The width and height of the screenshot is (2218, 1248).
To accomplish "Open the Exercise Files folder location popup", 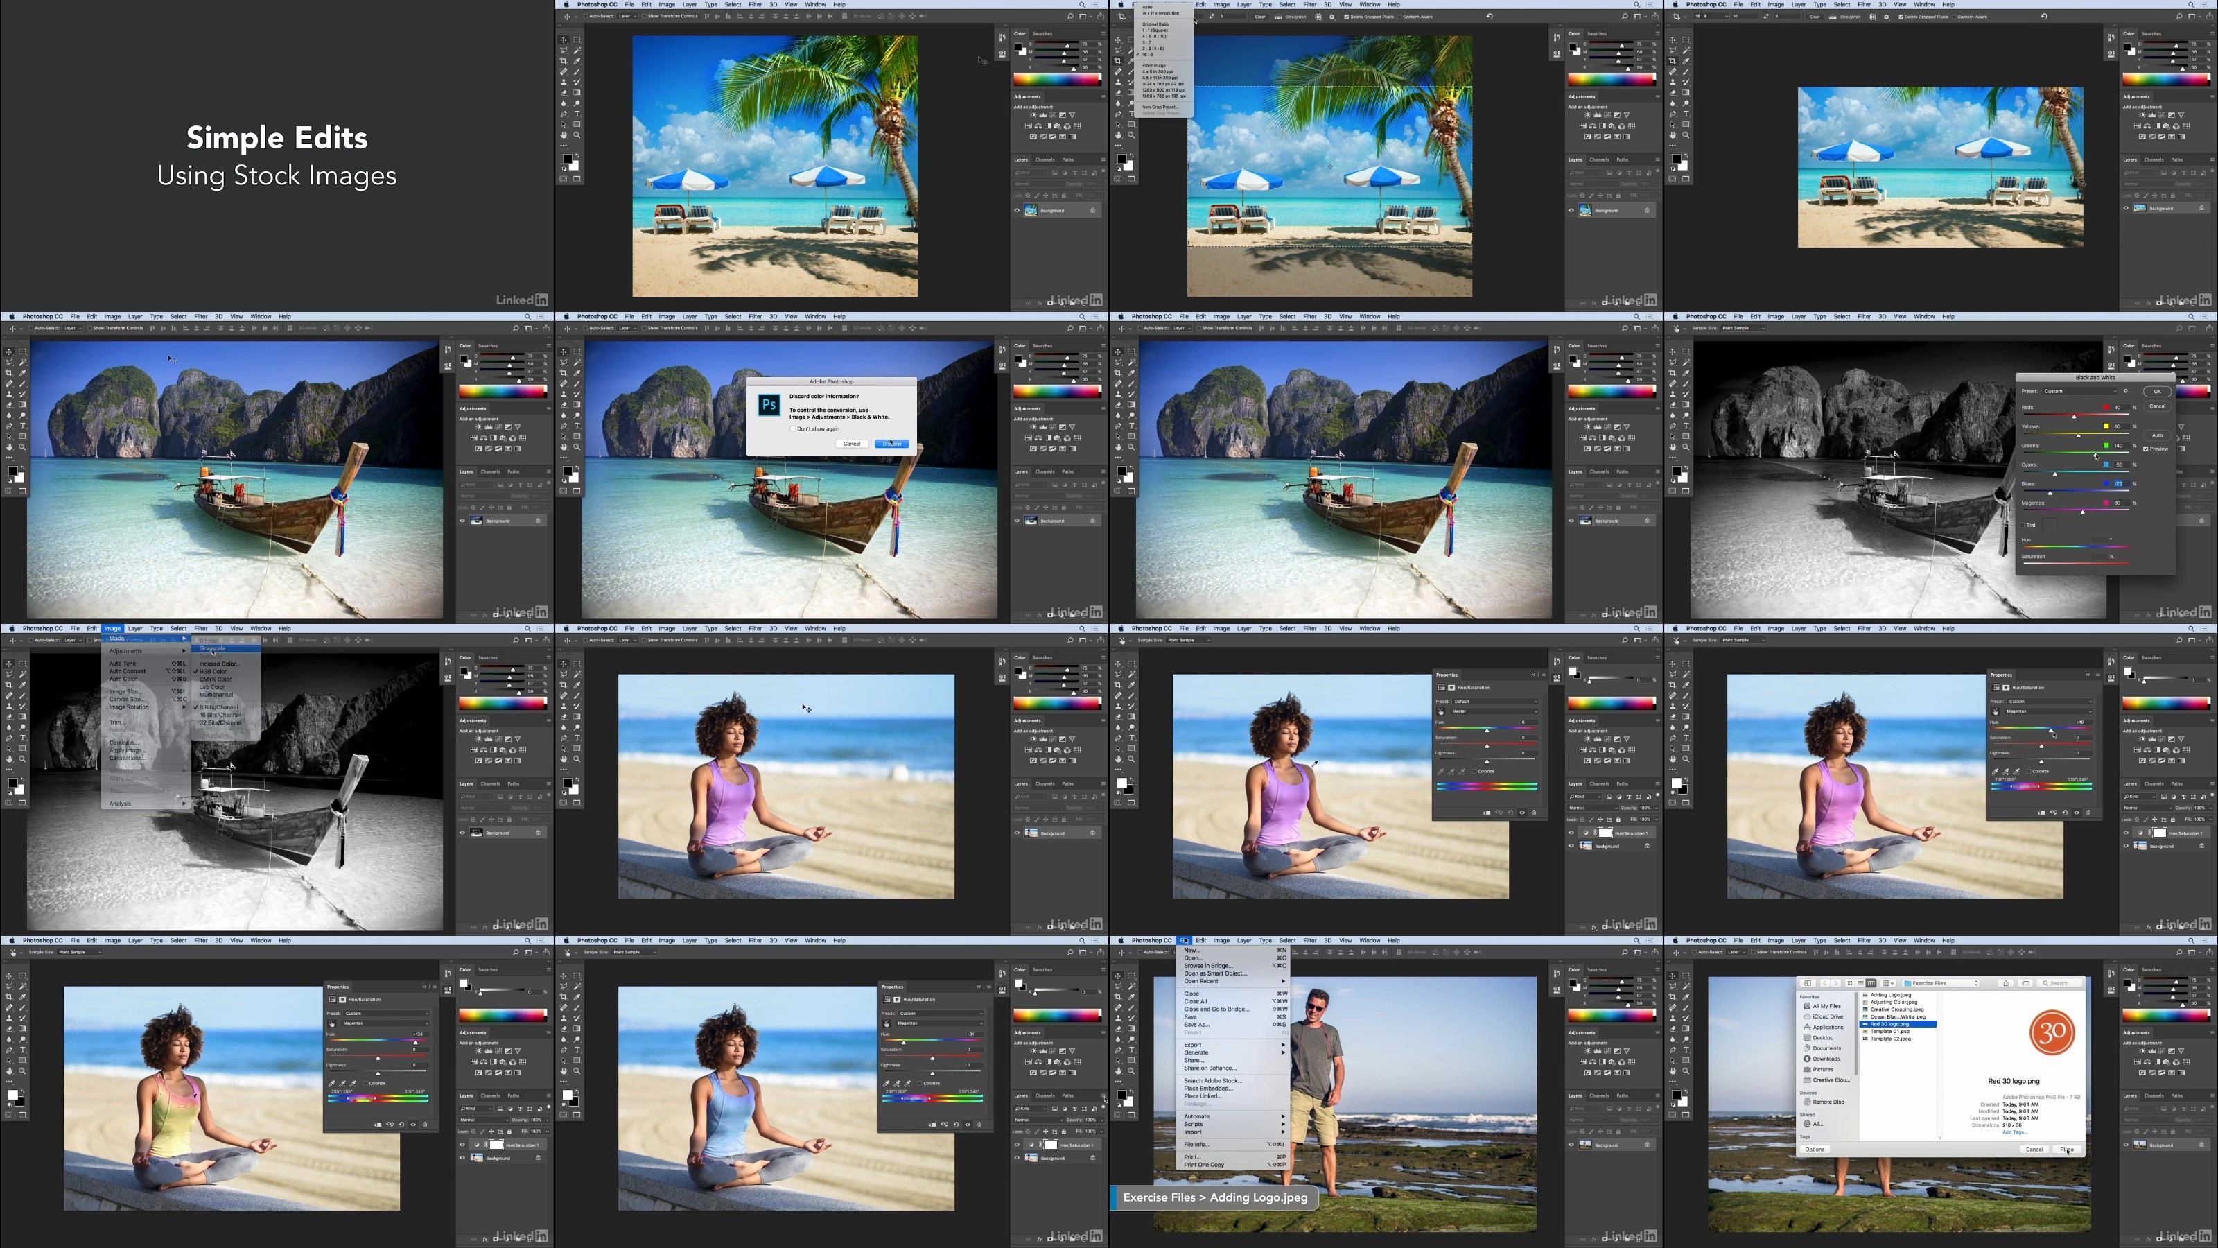I will (1941, 984).
